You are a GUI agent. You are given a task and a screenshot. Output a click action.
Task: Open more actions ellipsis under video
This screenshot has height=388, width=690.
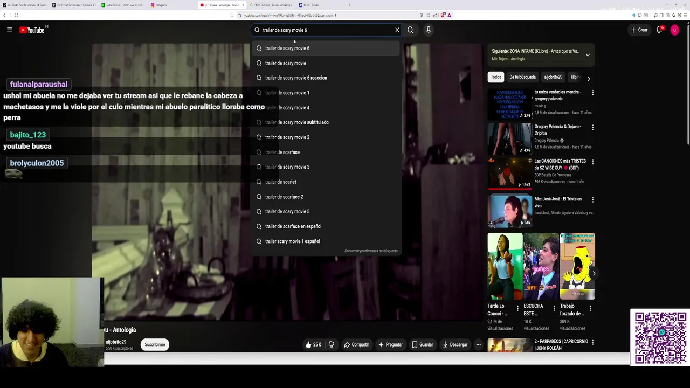(x=478, y=344)
